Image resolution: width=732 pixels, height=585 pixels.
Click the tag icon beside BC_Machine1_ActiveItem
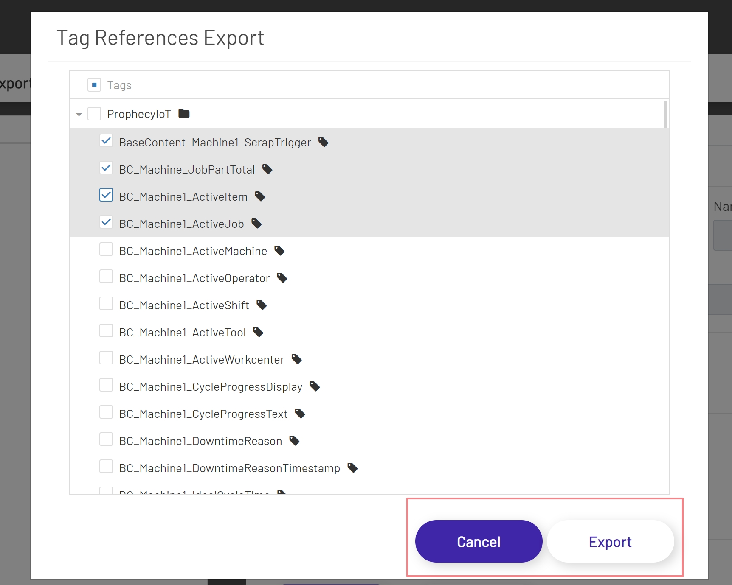(x=259, y=196)
